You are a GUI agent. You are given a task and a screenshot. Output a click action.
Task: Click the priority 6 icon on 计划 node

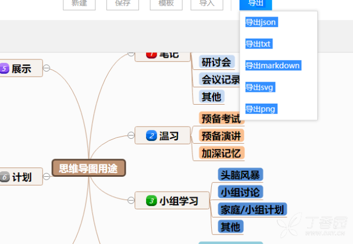pos(4,177)
